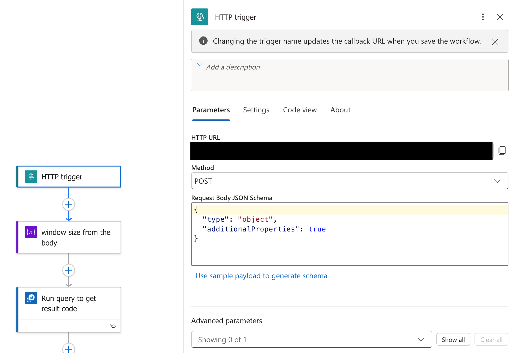Viewport: 510px width, 353px height.
Task: Switch to the Settings tab
Action: (x=256, y=110)
